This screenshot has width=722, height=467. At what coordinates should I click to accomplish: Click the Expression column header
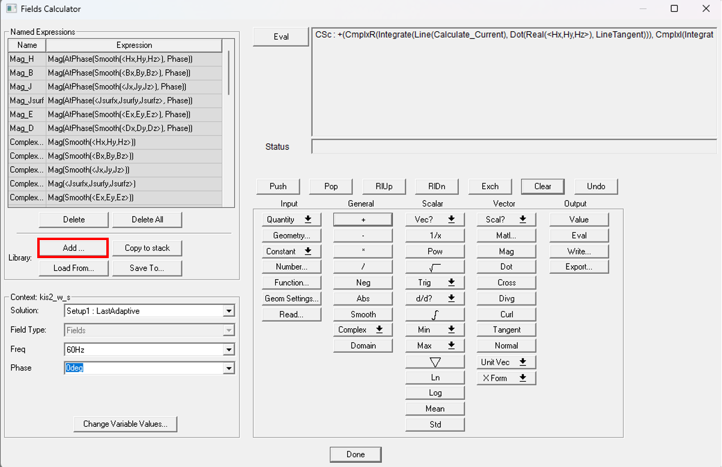point(134,45)
